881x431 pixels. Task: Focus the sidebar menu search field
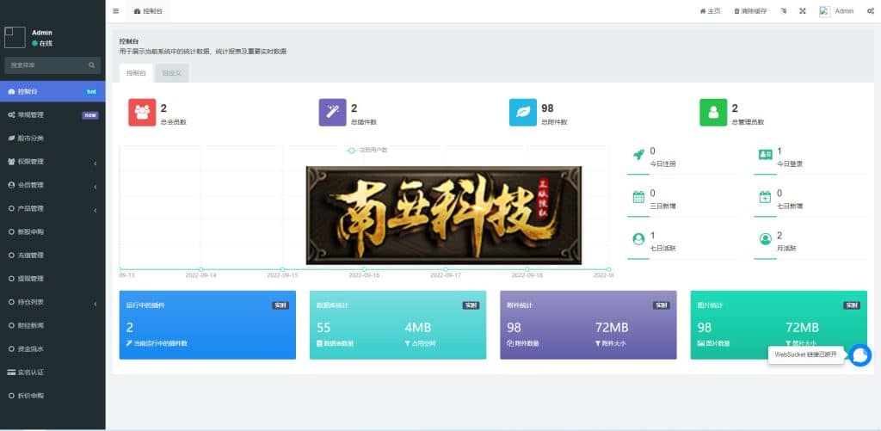click(x=46, y=65)
